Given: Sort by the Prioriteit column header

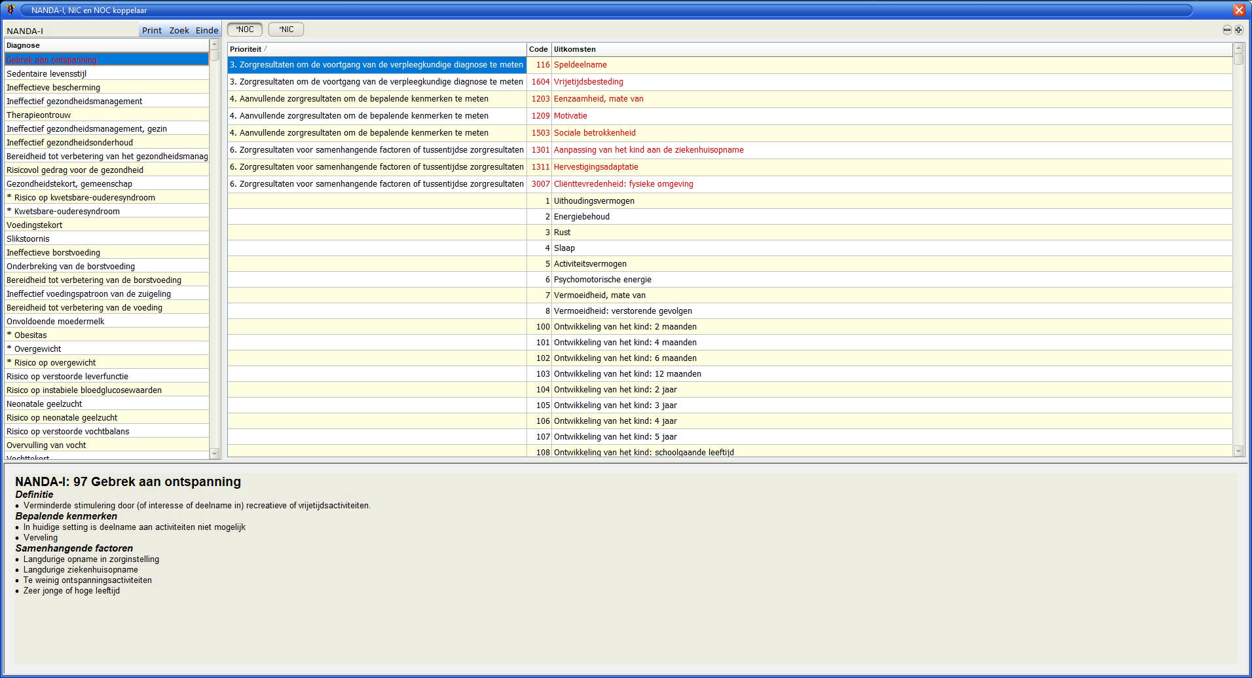Looking at the screenshot, I should [246, 49].
